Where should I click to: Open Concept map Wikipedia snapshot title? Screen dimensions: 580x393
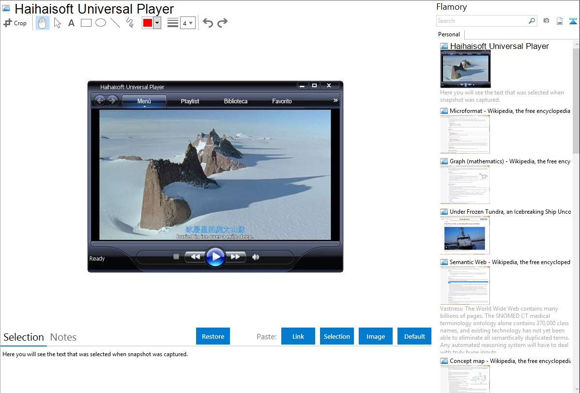(x=510, y=361)
